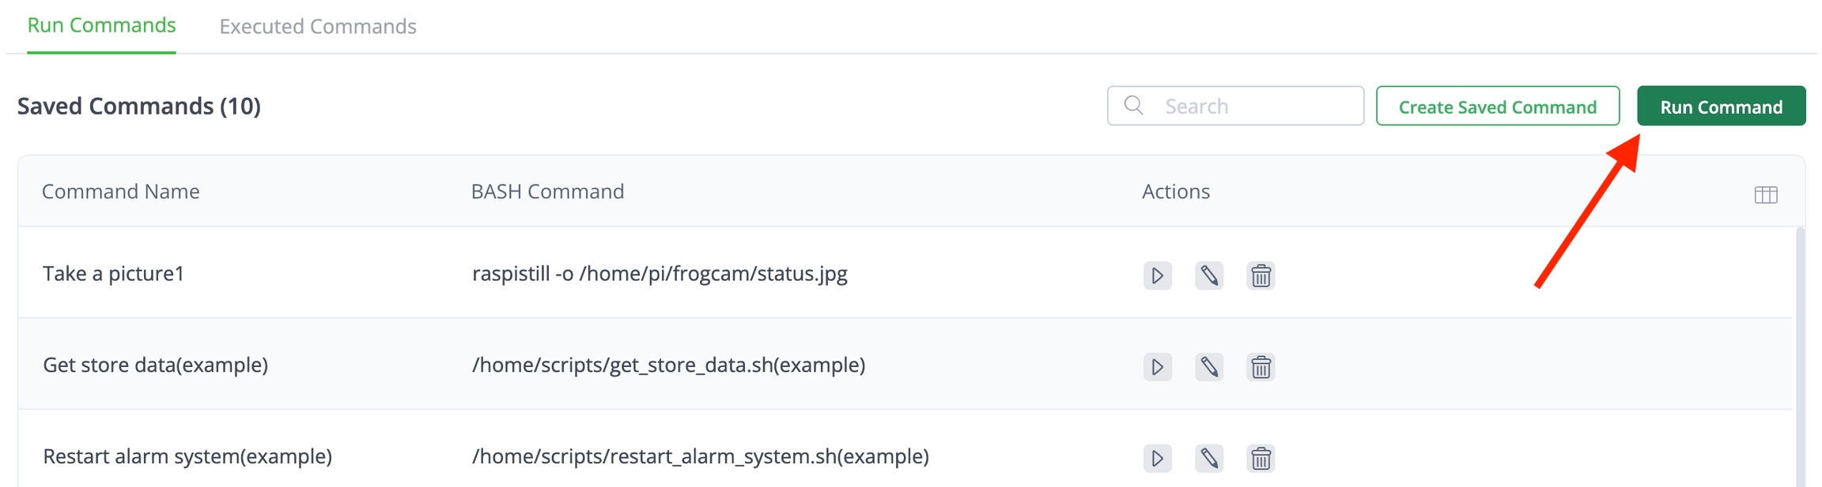
Task: Edit the Take a picture1 command
Action: pos(1208,275)
